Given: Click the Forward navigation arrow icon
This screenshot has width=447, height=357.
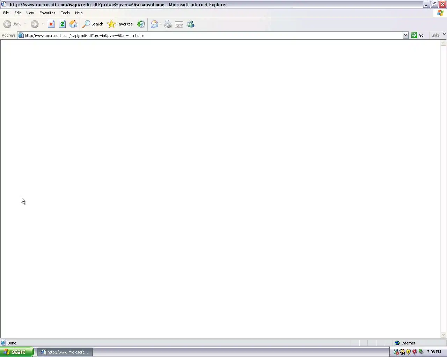Looking at the screenshot, I should [34, 24].
